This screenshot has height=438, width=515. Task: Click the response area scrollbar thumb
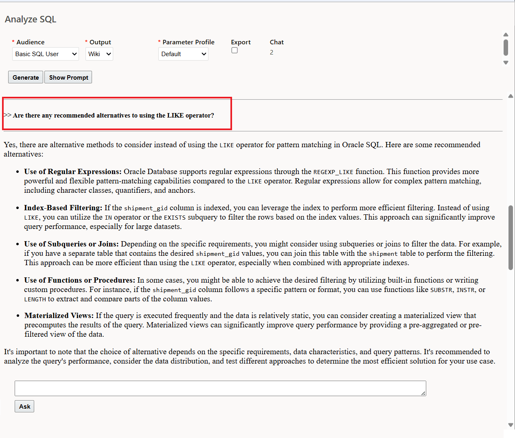point(511,238)
